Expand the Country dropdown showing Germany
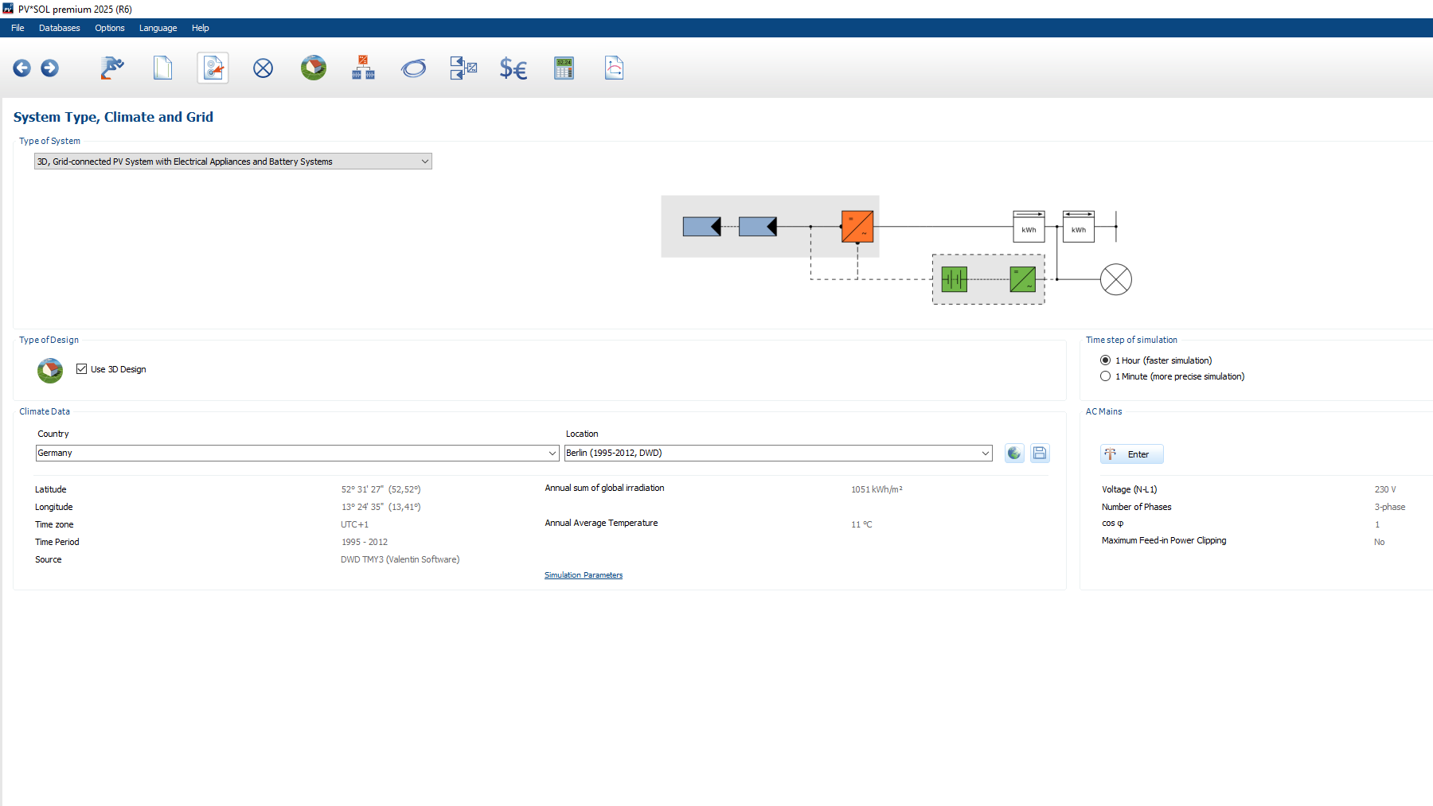 (x=553, y=453)
